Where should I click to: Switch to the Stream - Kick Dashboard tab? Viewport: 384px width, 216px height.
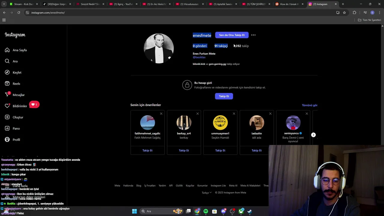(23, 4)
